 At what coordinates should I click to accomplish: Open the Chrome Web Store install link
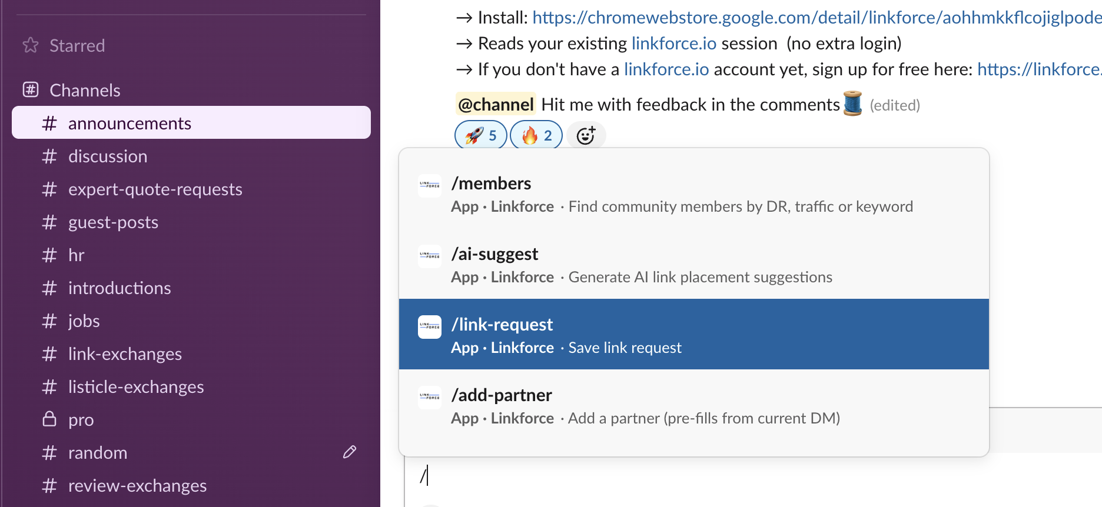pyautogui.click(x=817, y=18)
